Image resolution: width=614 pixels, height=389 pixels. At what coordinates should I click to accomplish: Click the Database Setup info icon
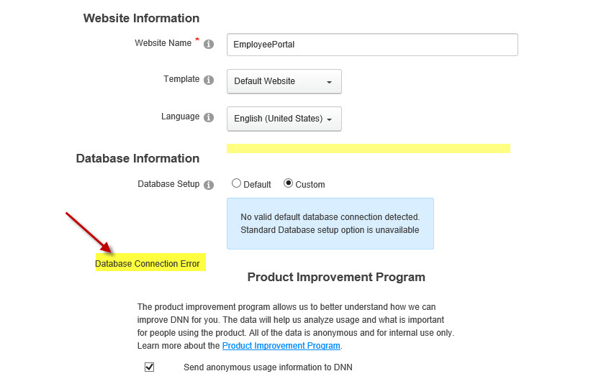pos(209,185)
